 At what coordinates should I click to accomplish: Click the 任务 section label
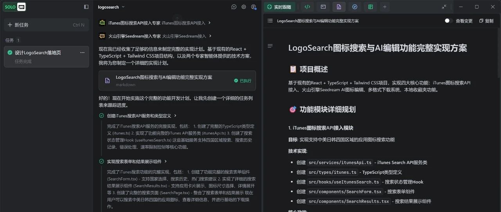click(x=9, y=40)
